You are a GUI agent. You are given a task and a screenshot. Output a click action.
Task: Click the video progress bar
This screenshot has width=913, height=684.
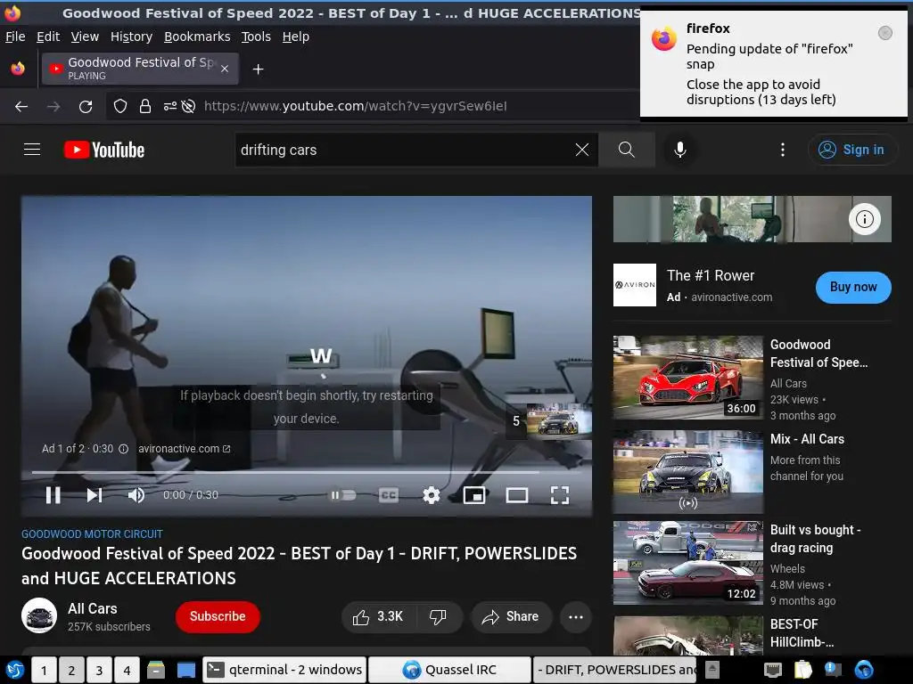point(307,472)
